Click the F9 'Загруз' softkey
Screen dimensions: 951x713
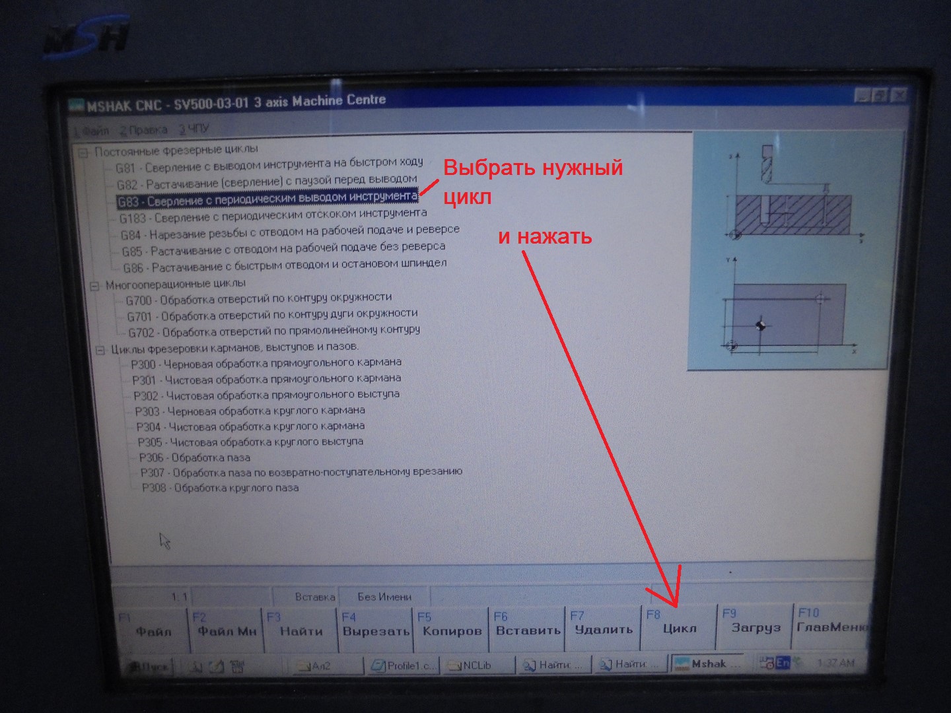(x=756, y=625)
